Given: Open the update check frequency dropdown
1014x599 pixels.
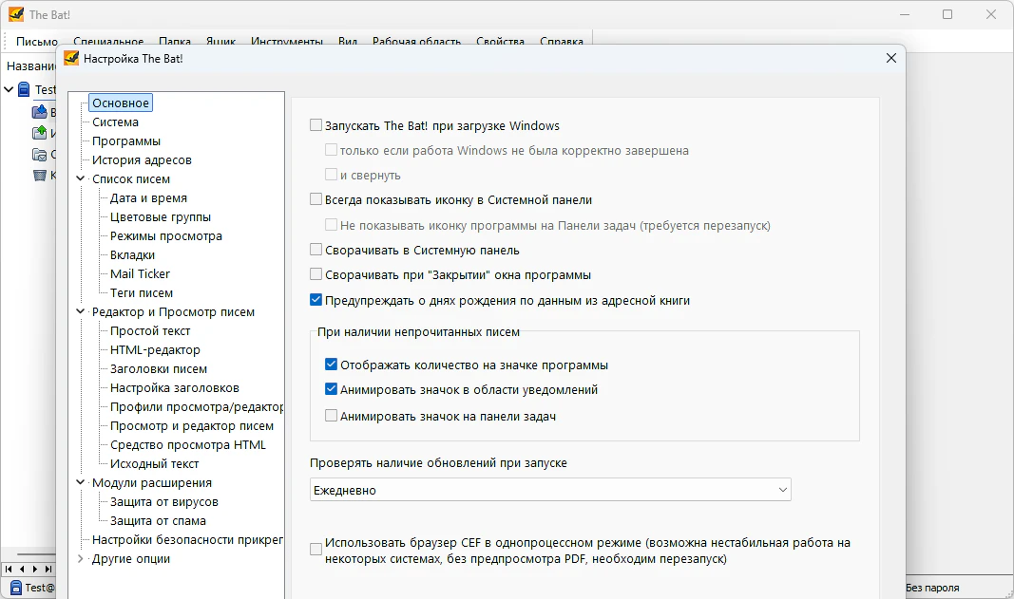Looking at the screenshot, I should pyautogui.click(x=550, y=490).
